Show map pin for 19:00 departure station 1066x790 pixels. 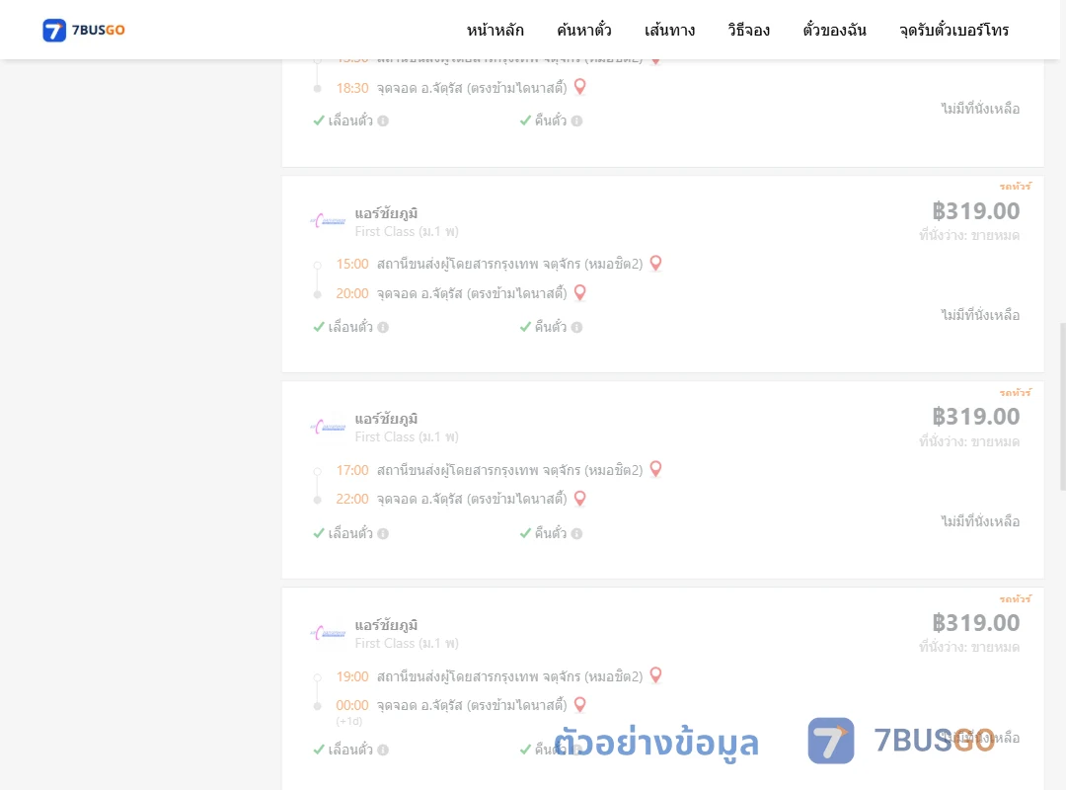click(x=655, y=675)
